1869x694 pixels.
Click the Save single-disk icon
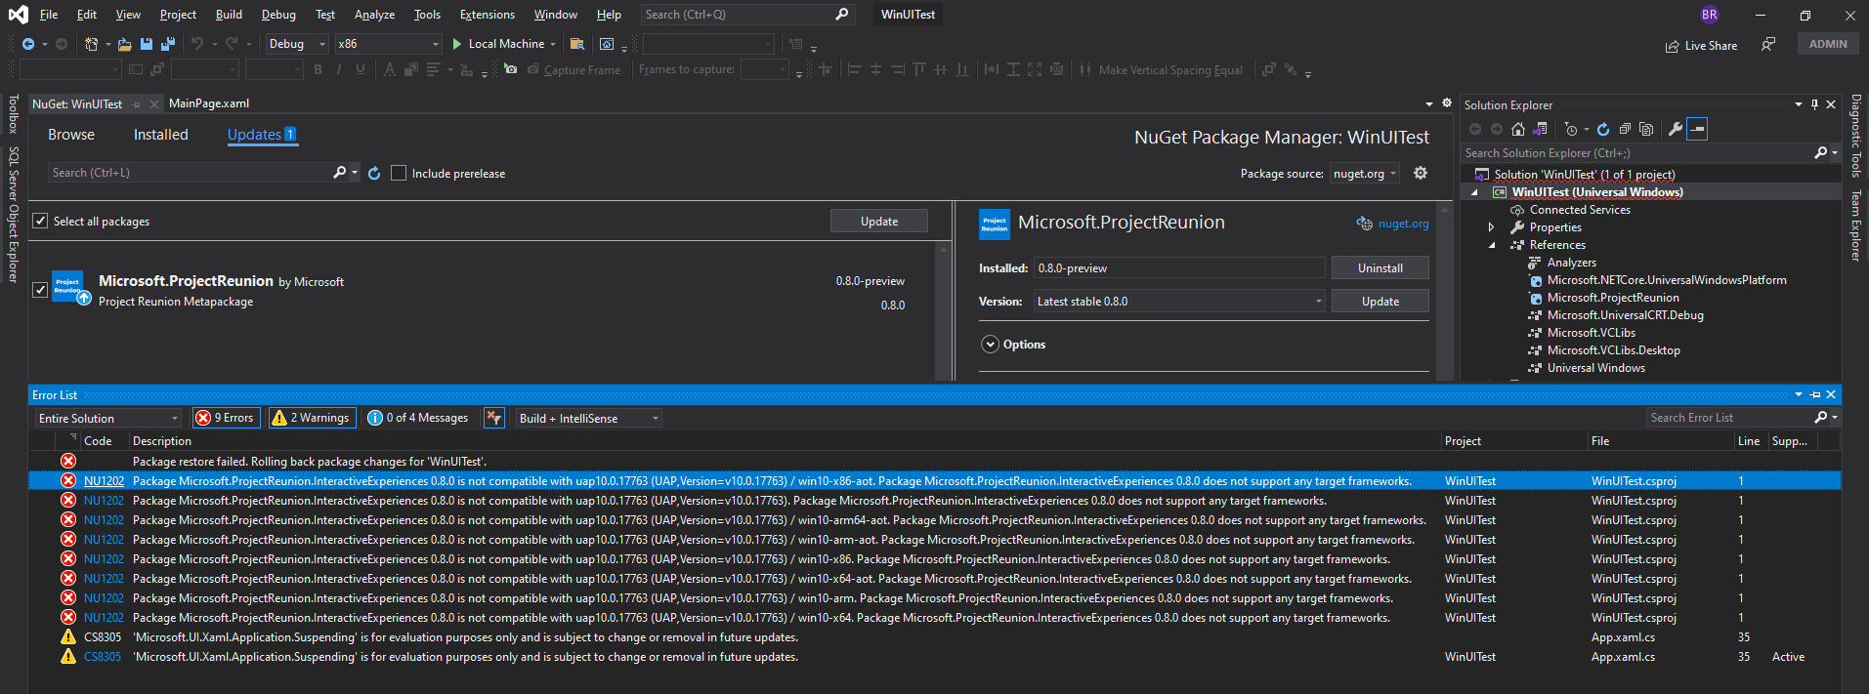[x=146, y=44]
